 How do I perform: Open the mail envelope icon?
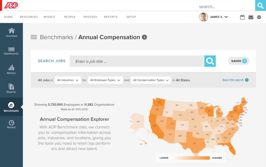[251, 17]
